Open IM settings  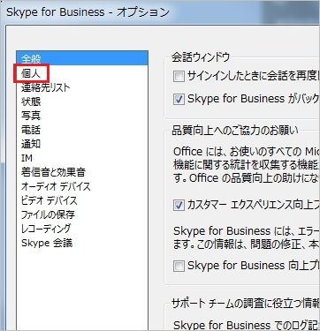pos(27,158)
